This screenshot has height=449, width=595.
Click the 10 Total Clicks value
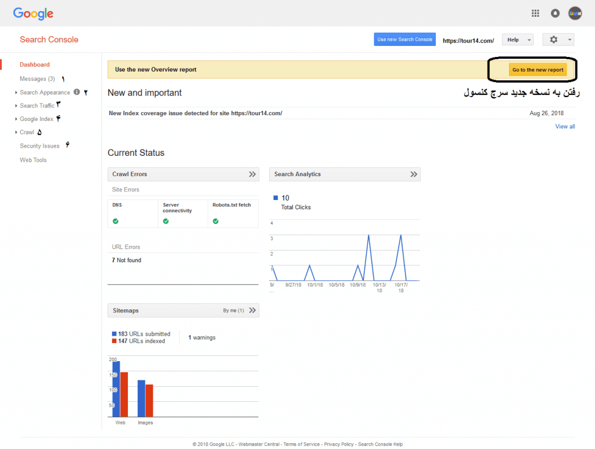[285, 198]
